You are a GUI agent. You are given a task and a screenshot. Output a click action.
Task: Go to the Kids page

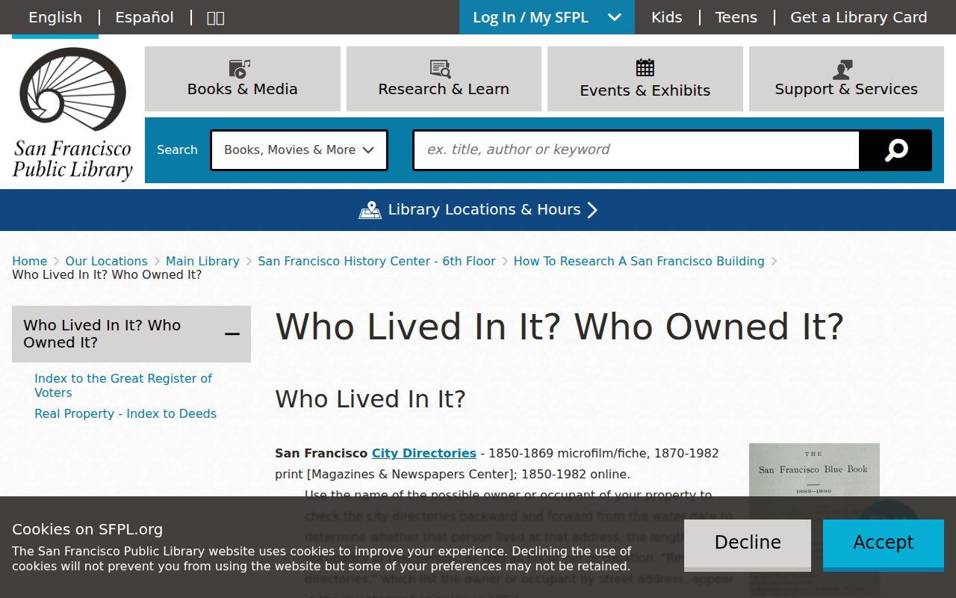point(666,17)
